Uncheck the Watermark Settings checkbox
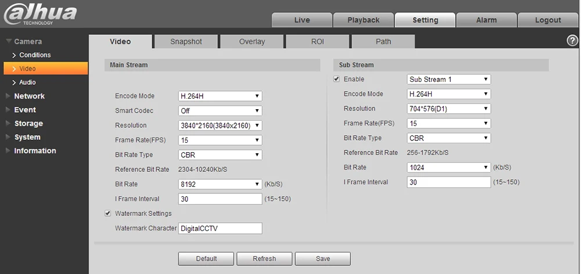581x274 pixels. 108,213
